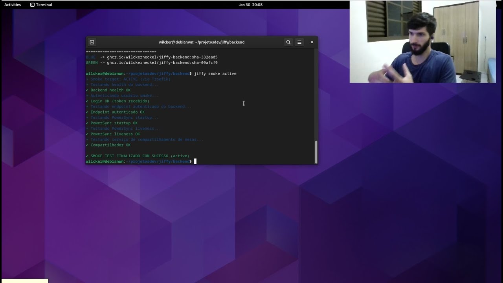
Task: Click the GREEN image line sha-09afcf9
Action: pyautogui.click(x=152, y=62)
